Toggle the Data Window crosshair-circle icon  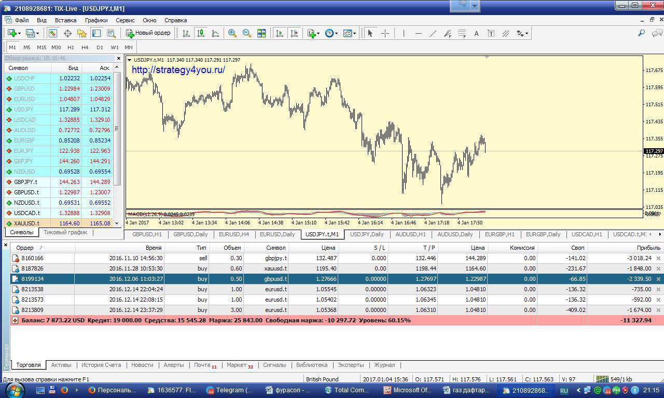point(67,33)
